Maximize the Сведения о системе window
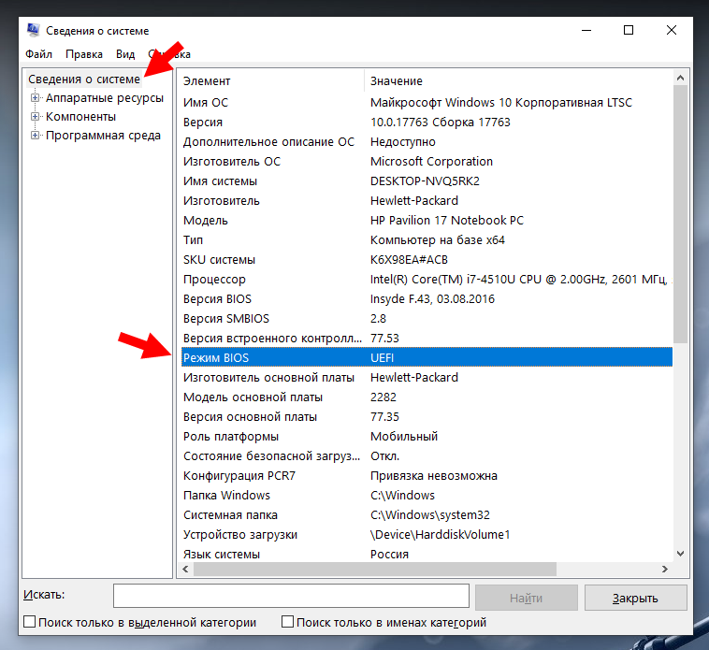This screenshot has height=650, width=709. [629, 30]
